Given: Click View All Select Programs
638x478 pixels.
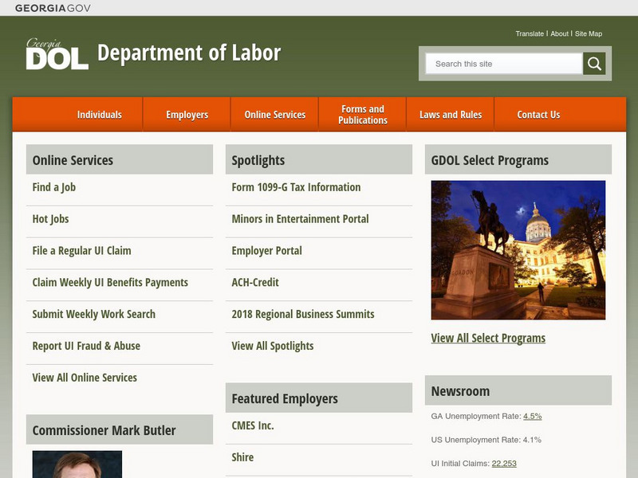Looking at the screenshot, I should click(x=486, y=338).
